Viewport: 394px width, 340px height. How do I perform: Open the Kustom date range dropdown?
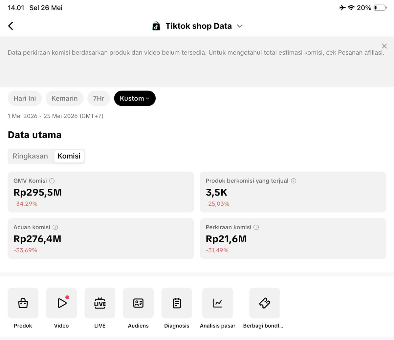tap(135, 98)
